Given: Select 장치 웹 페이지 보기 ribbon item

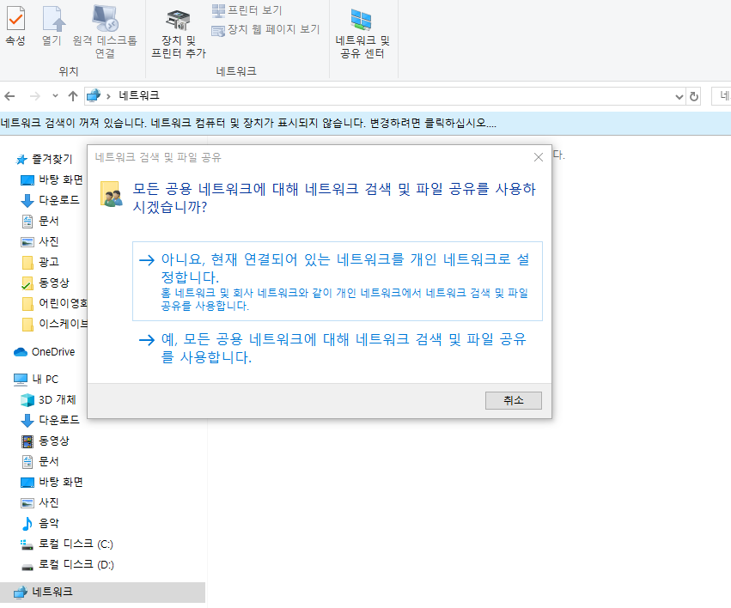Looking at the screenshot, I should (265, 29).
